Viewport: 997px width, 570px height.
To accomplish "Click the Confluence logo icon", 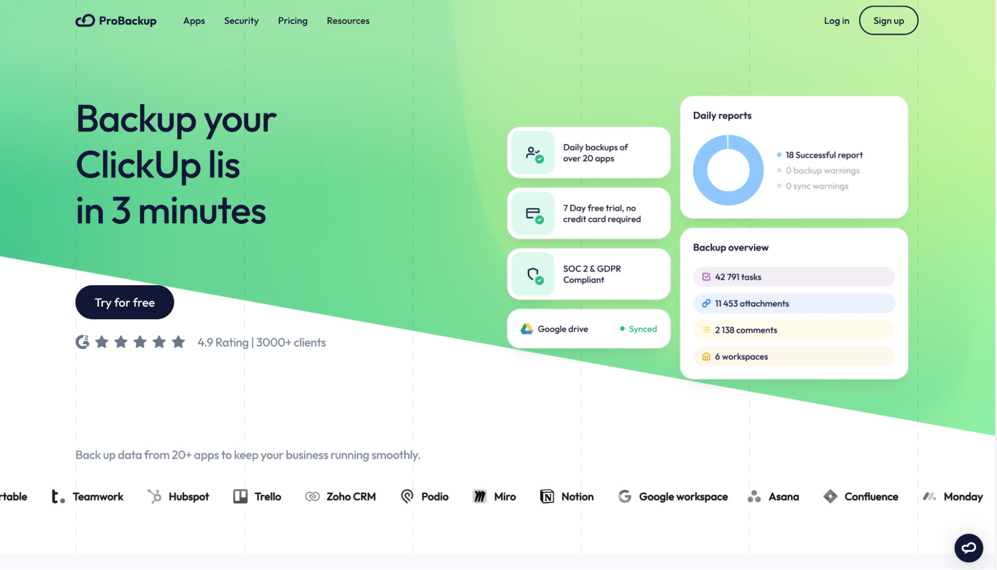I will coord(830,496).
